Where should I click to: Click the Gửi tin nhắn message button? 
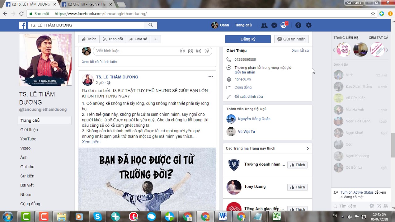click(291, 39)
